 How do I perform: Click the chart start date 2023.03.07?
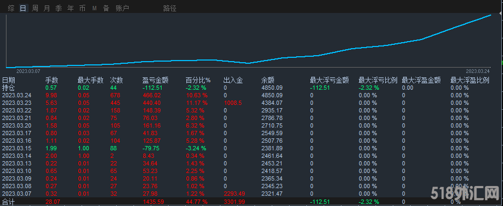(x=28, y=71)
